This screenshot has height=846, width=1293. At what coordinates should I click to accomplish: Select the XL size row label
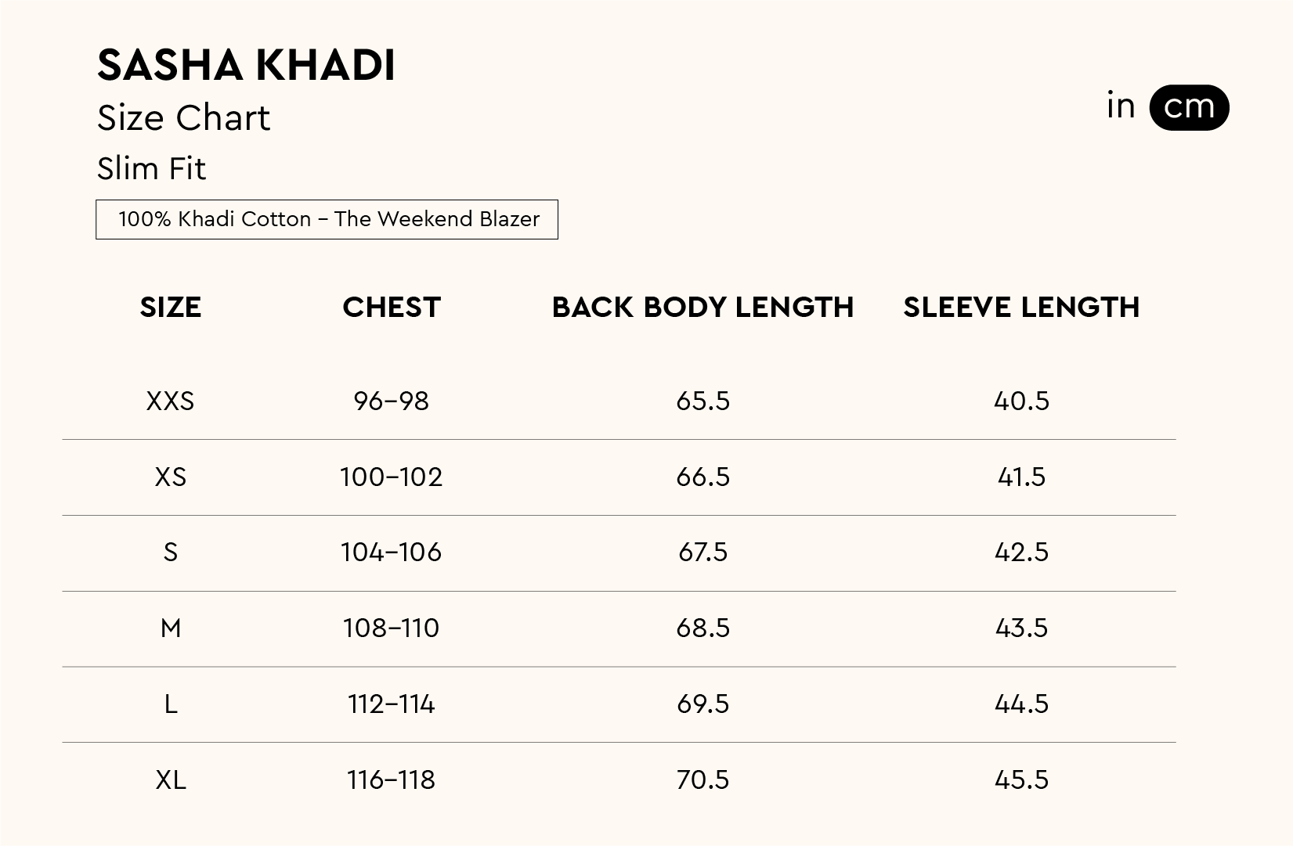pos(171,780)
